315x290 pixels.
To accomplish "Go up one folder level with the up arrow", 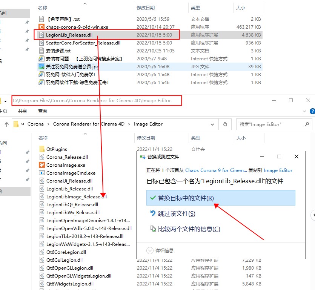I will point(7,124).
